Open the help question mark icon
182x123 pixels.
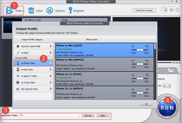177,10
